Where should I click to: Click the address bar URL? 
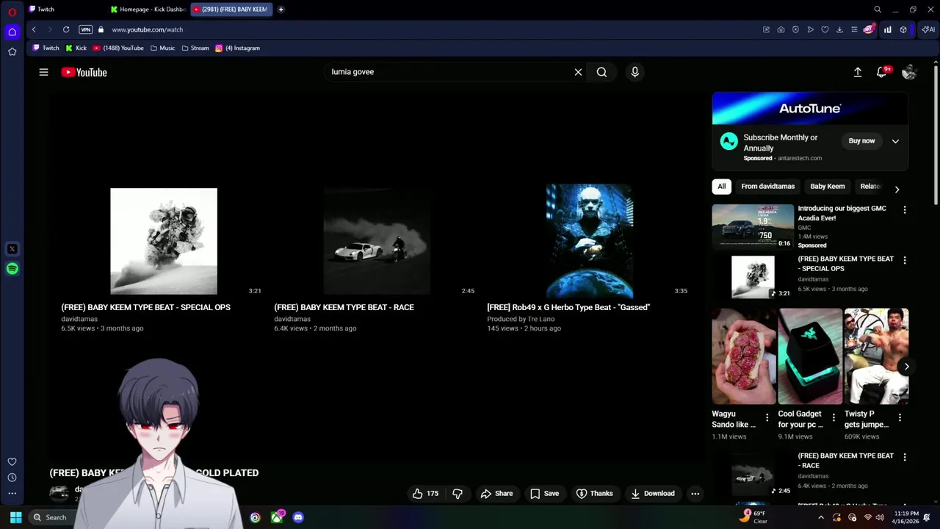click(147, 29)
